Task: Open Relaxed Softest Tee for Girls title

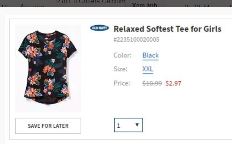Action: (x=167, y=29)
